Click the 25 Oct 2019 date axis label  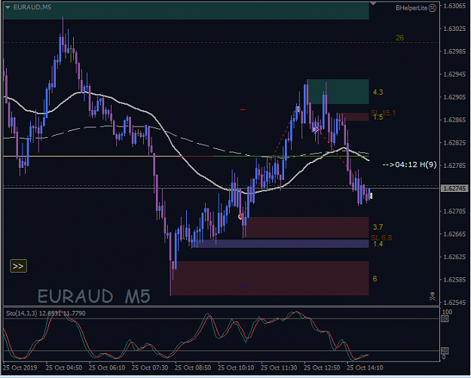coord(20,367)
